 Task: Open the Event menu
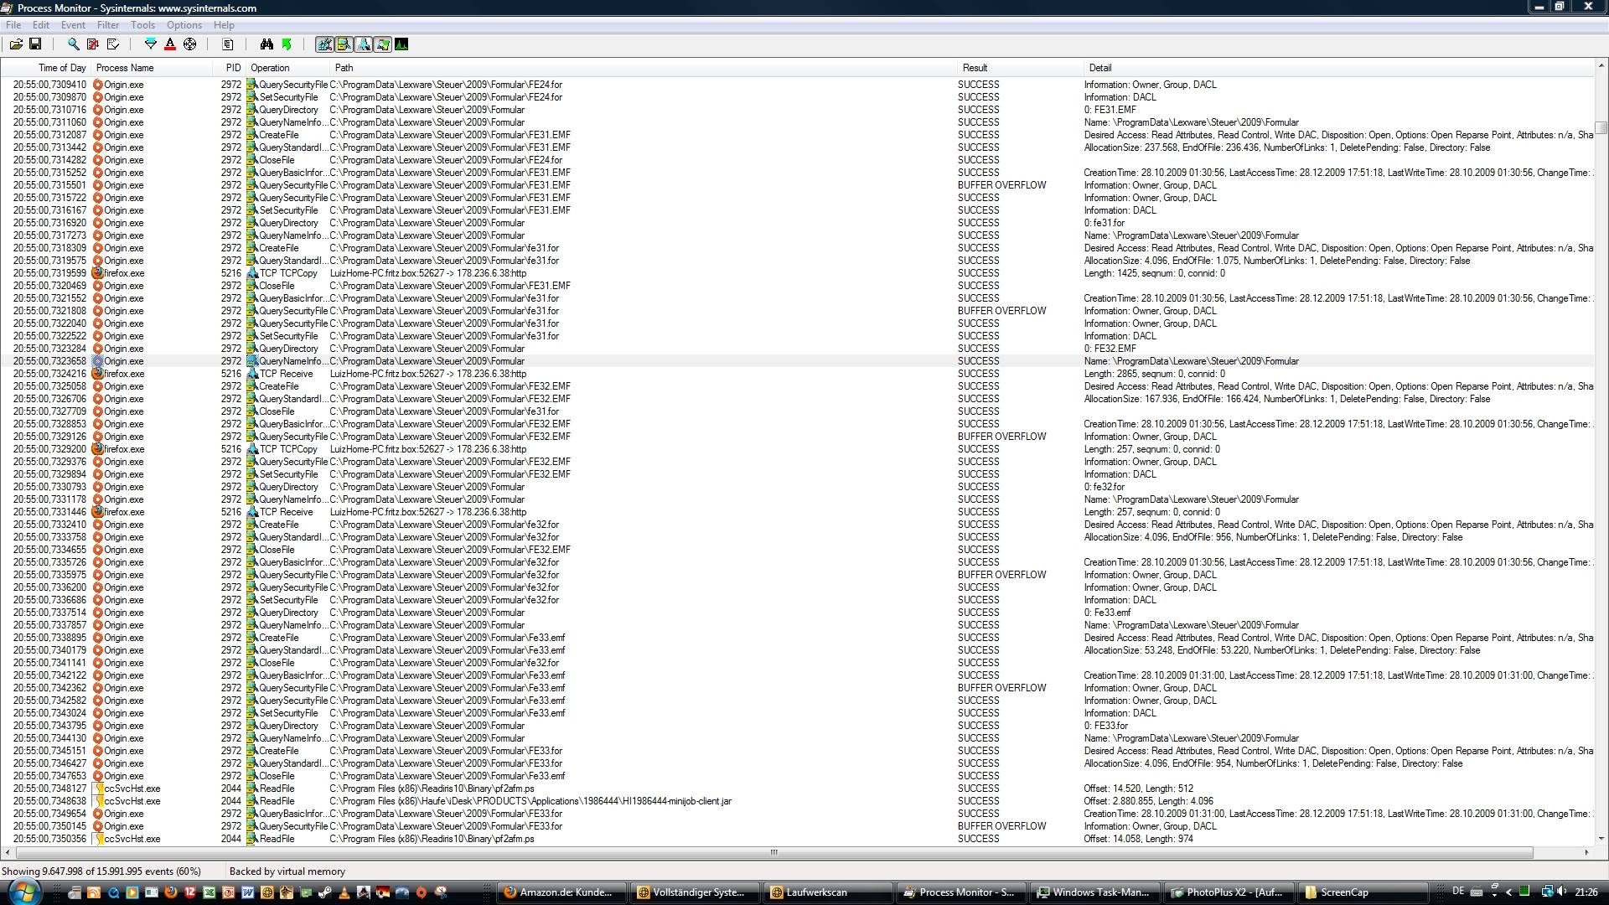pyautogui.click(x=73, y=25)
